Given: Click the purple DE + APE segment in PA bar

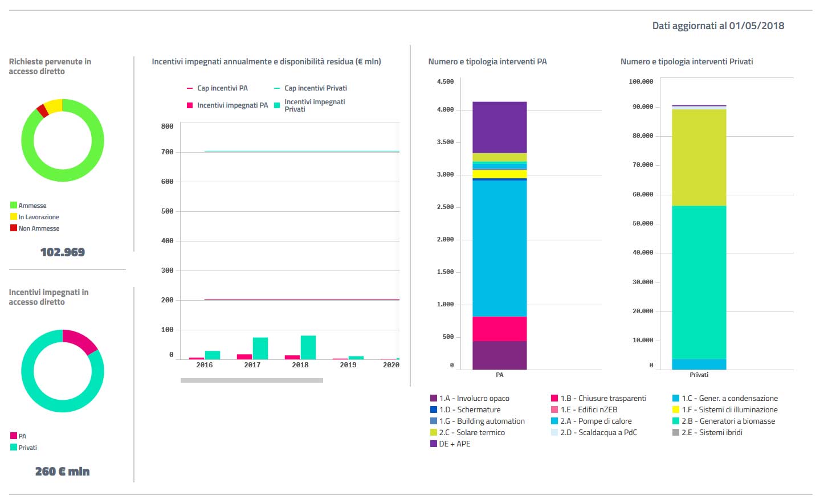Looking at the screenshot, I should pos(500,128).
